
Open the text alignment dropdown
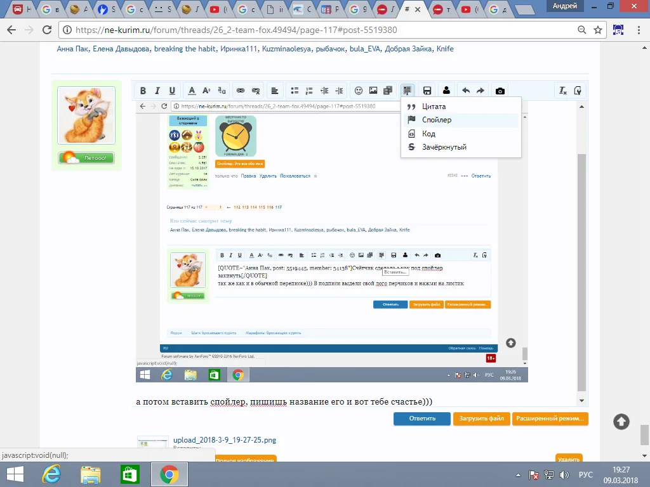(x=274, y=91)
